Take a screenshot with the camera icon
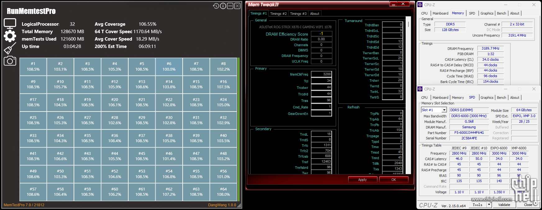This screenshot has height=210, width=542. pos(10,61)
